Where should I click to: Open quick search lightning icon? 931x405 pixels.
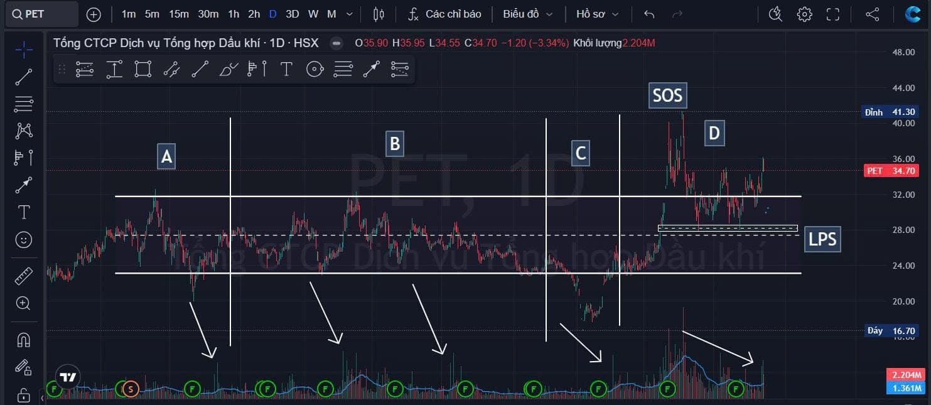(x=776, y=14)
